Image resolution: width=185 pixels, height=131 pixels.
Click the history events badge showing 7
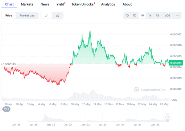point(6,109)
